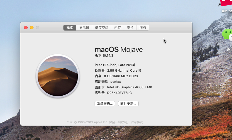Click the version text 10.14.3
The width and height of the screenshot is (232, 140).
[108, 55]
